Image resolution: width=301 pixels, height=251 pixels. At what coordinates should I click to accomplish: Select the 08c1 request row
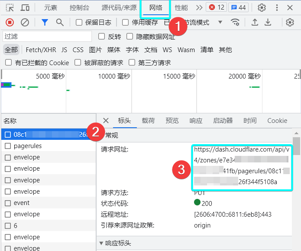49,134
